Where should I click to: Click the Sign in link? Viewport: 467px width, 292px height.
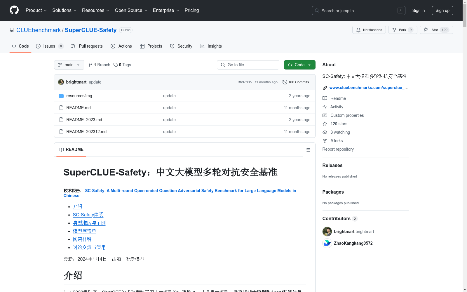click(x=419, y=11)
